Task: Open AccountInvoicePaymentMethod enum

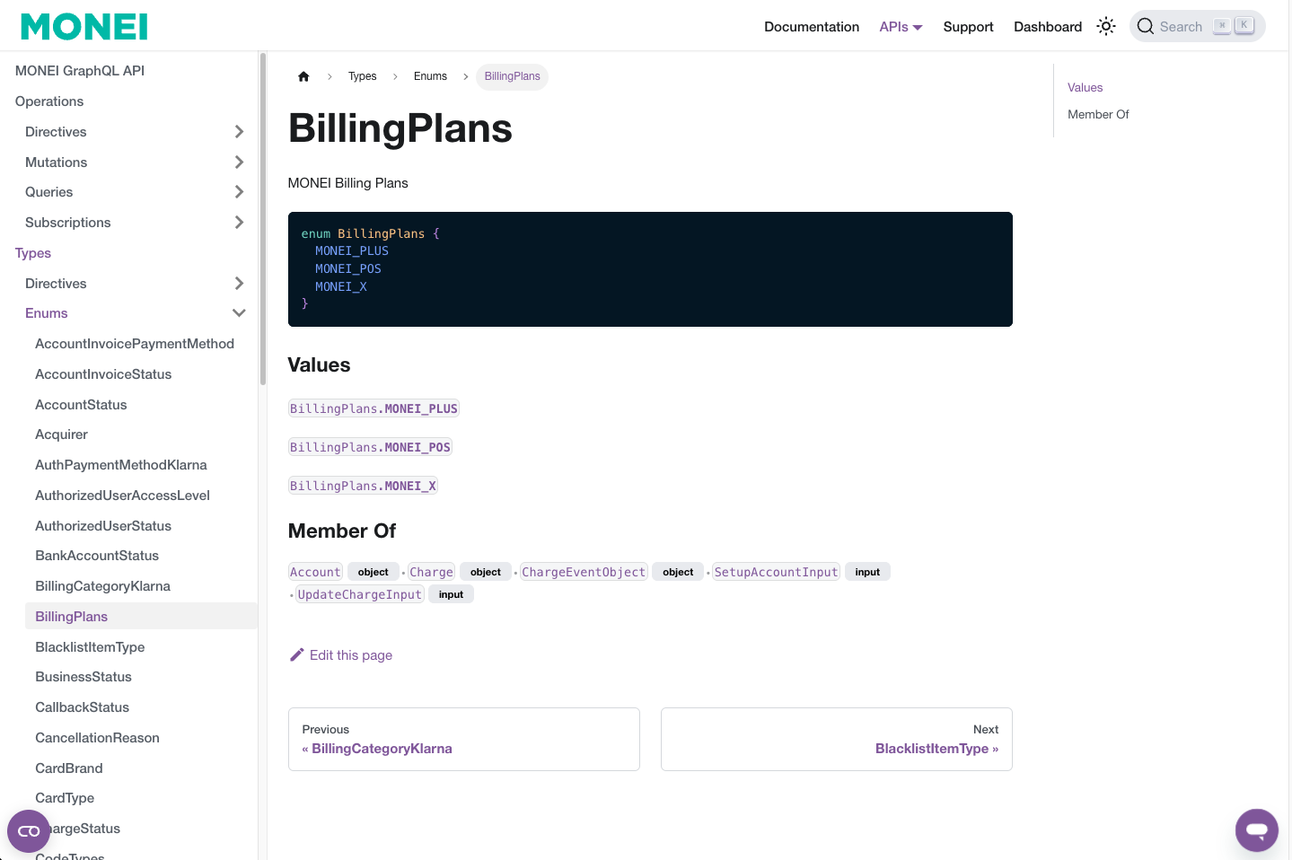Action: pos(135,344)
